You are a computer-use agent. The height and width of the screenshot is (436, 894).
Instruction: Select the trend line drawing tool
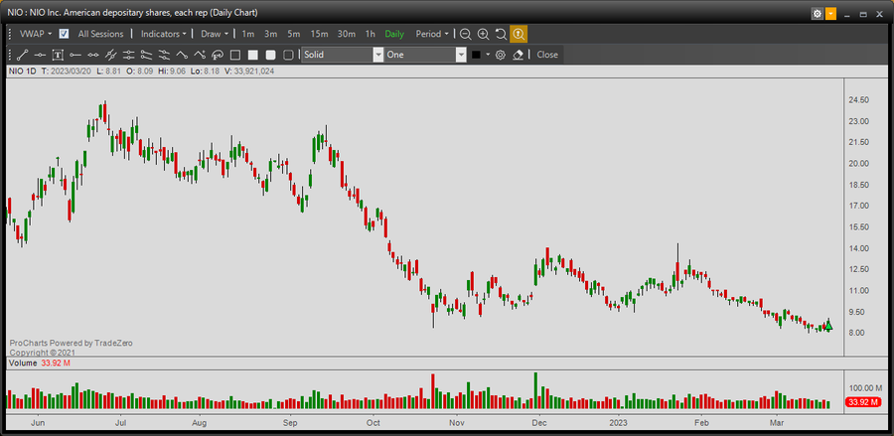point(22,55)
